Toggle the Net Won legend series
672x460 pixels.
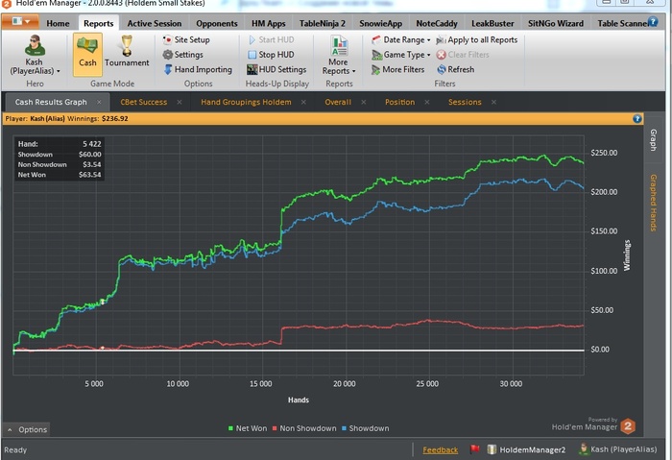point(248,428)
